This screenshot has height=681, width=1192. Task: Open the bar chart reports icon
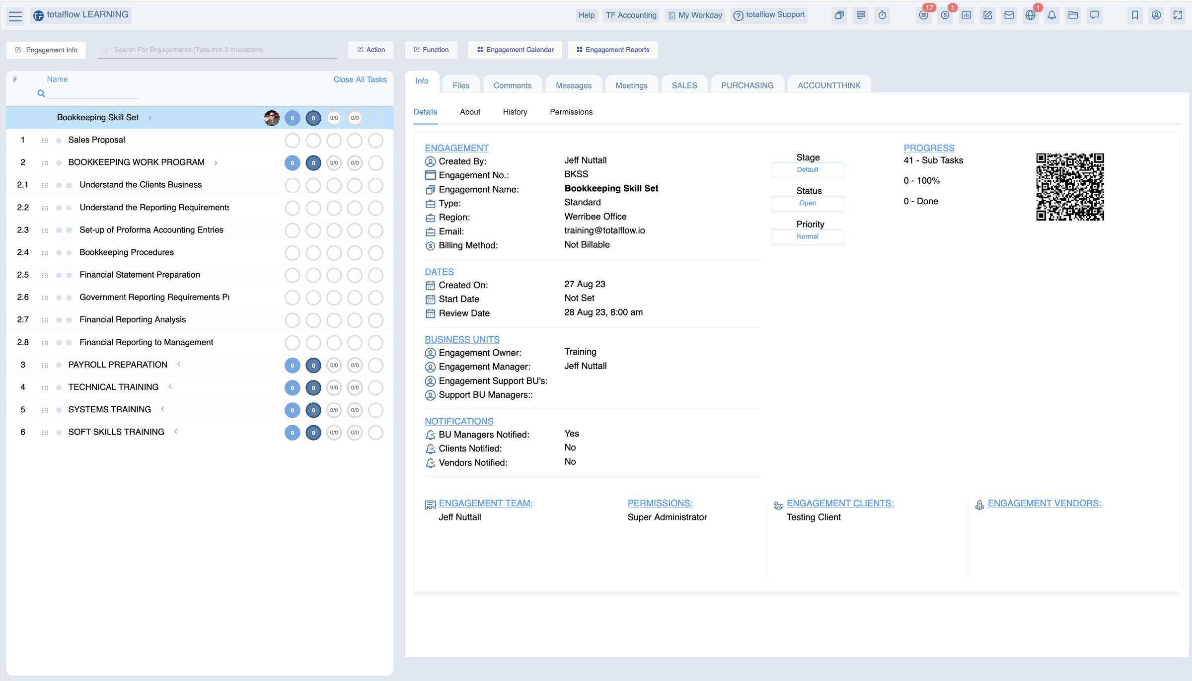(967, 15)
